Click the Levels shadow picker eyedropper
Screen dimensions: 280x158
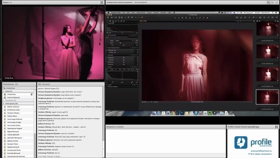tap(113, 83)
